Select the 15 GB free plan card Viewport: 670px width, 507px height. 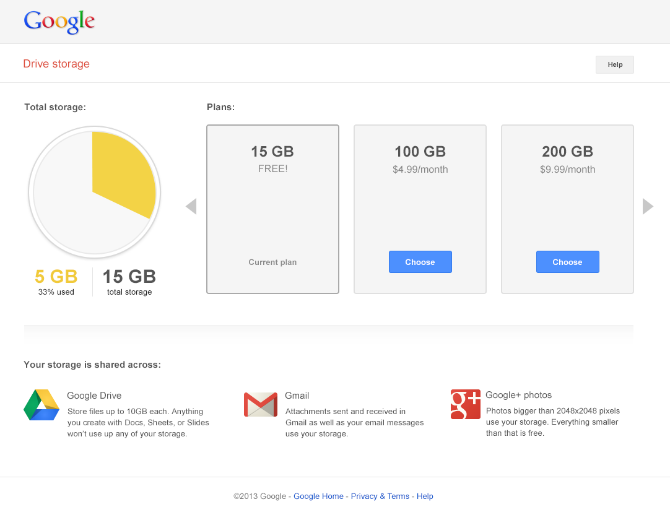[272, 209]
